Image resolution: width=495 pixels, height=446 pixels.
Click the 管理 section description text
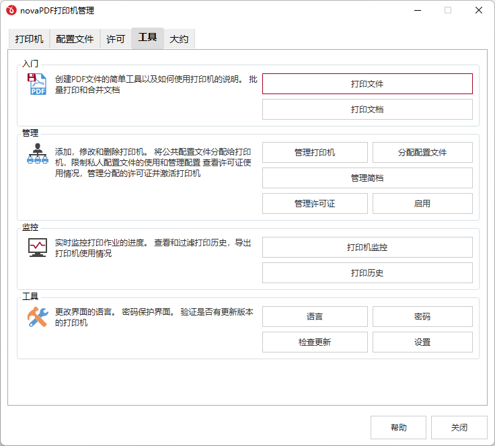[153, 162]
